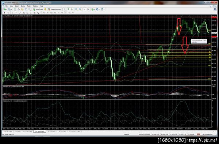Select the Text Label 'T' tool

[x=34, y=13]
